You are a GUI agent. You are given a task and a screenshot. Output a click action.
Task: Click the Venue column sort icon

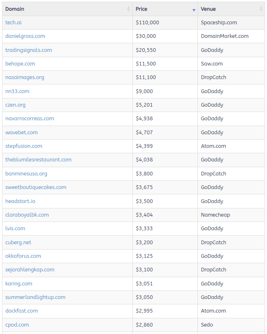tap(261, 9)
